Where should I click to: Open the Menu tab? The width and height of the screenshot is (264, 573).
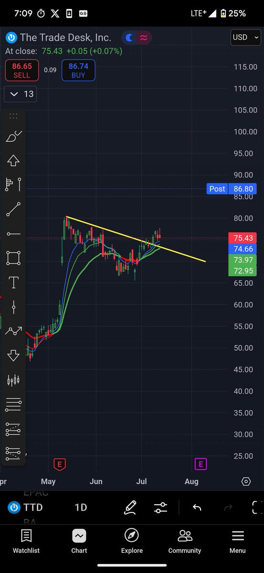237,541
